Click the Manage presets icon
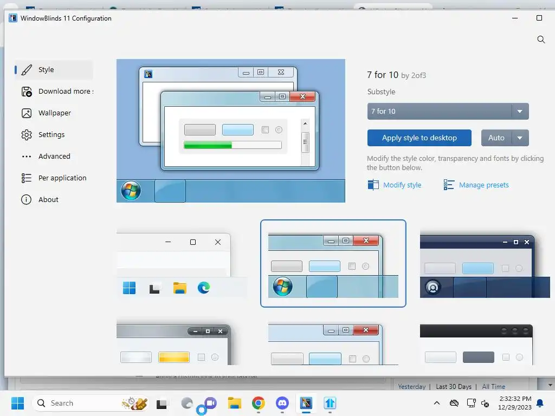 tap(449, 185)
